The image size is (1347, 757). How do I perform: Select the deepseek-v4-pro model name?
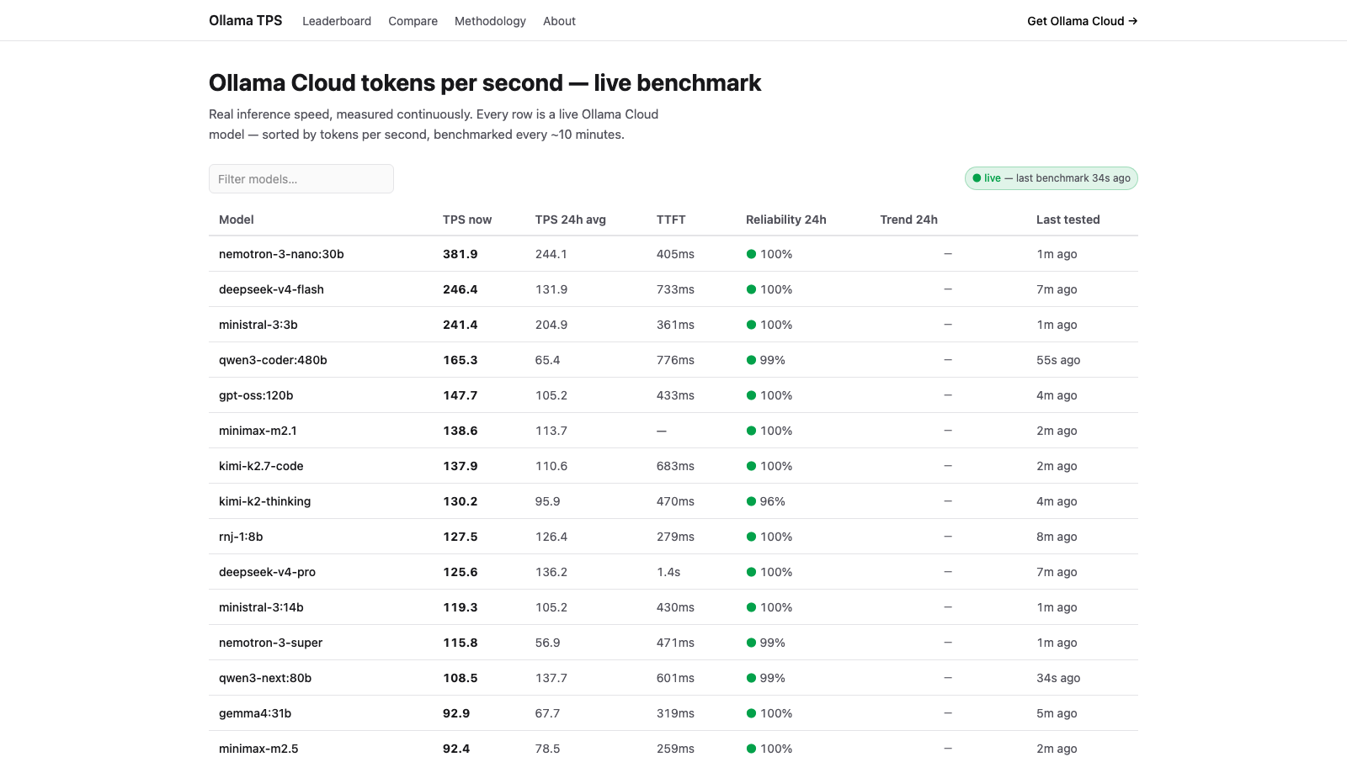click(267, 572)
